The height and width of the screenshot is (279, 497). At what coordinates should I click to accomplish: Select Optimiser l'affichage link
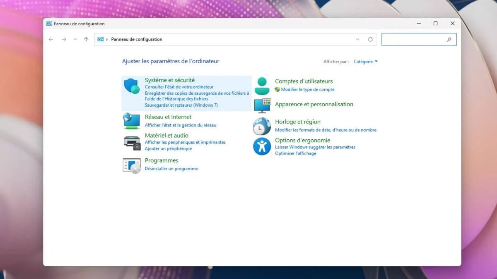[296, 153]
